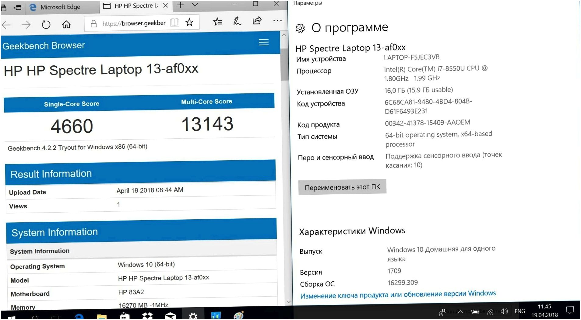Add page to favorites with star

point(189,22)
